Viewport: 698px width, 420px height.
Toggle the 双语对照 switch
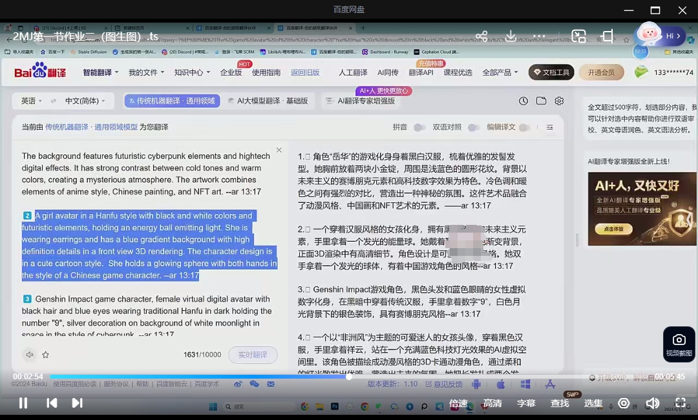(x=473, y=128)
